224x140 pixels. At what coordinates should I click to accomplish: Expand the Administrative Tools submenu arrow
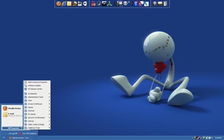click(x=49, y=97)
